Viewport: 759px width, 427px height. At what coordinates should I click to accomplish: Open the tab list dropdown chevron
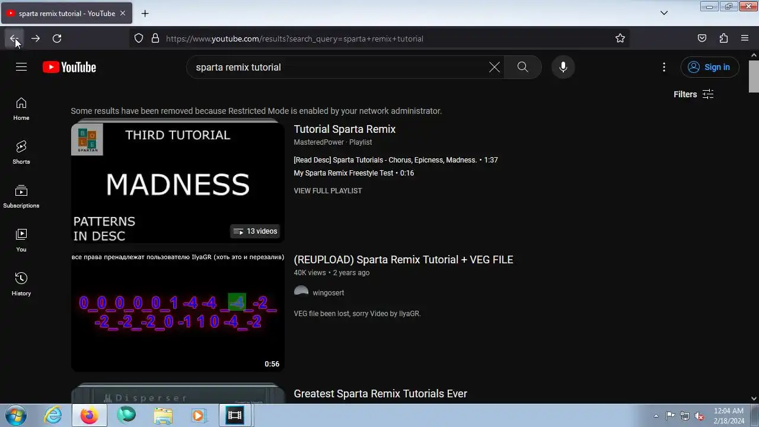click(664, 13)
